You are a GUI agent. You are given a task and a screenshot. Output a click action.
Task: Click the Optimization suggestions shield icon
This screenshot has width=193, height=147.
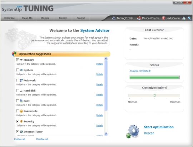(x=14, y=54)
